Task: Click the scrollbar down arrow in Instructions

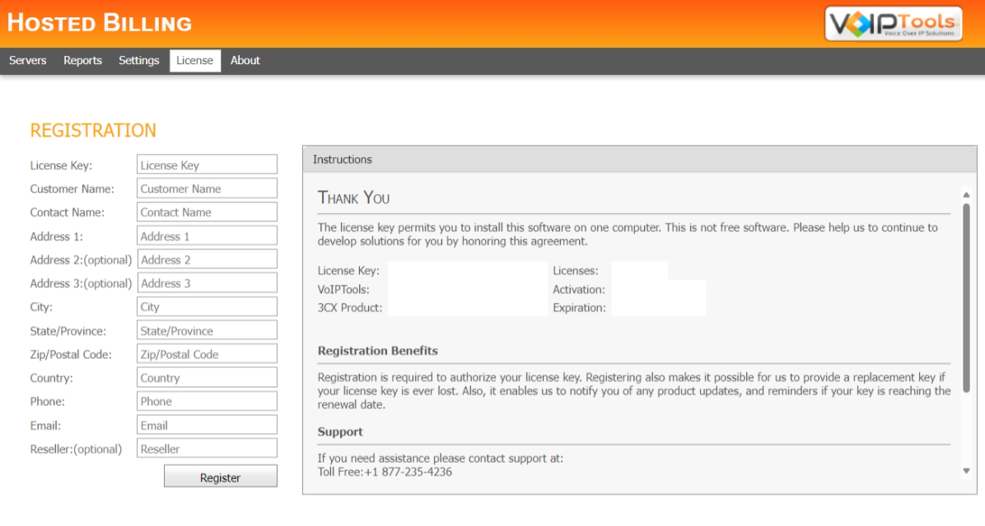Action: point(965,470)
